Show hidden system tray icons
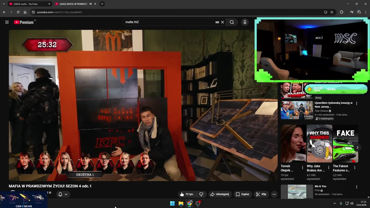This screenshot has height=208, width=370. [335, 203]
